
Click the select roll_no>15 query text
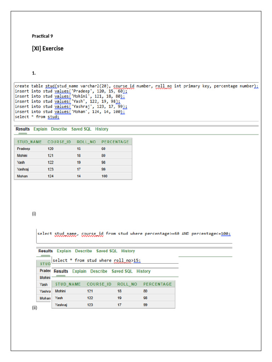[x=96, y=261]
